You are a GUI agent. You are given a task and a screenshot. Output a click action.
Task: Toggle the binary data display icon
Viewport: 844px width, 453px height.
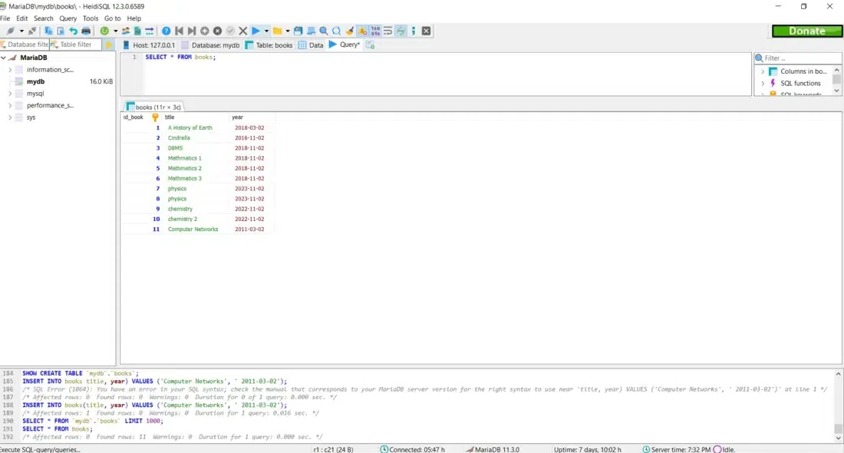point(375,31)
